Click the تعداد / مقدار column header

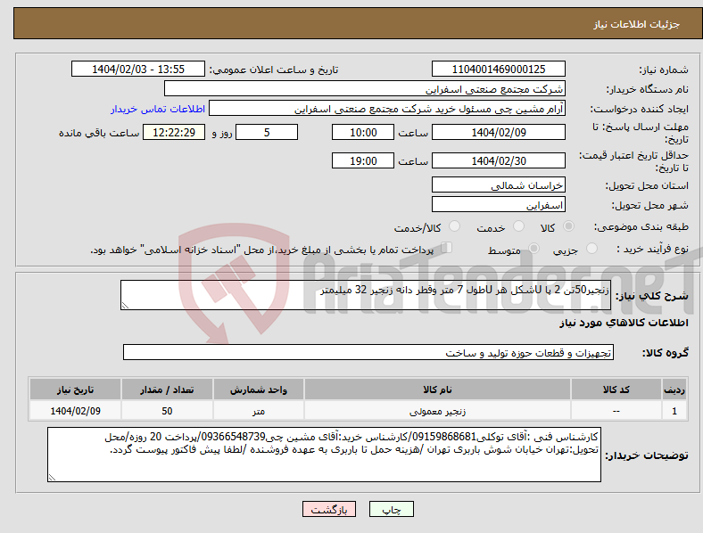click(x=167, y=389)
